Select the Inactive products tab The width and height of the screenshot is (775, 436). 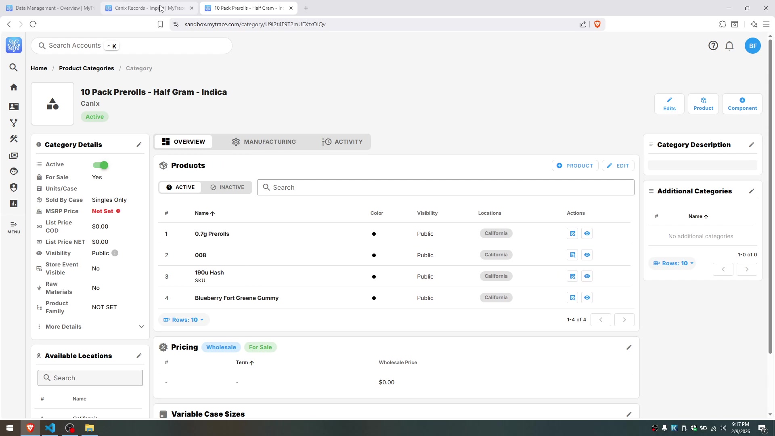tap(227, 187)
